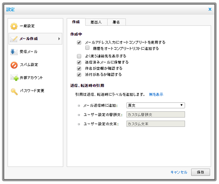This screenshot has height=184, width=219.
Task: Click the download arrow icon for 受信メール
Action: (x=14, y=52)
